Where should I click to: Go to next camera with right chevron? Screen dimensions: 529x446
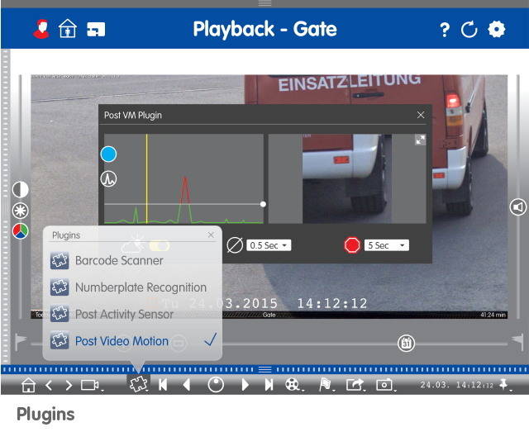69,385
